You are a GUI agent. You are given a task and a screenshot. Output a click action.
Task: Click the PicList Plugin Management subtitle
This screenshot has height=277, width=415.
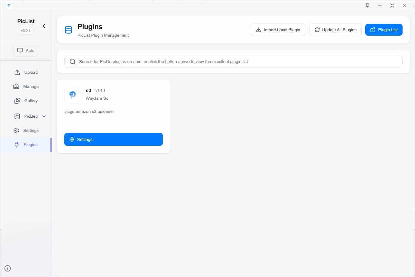(x=103, y=35)
